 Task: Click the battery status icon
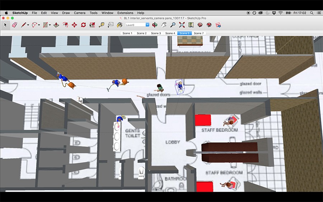[288, 13]
